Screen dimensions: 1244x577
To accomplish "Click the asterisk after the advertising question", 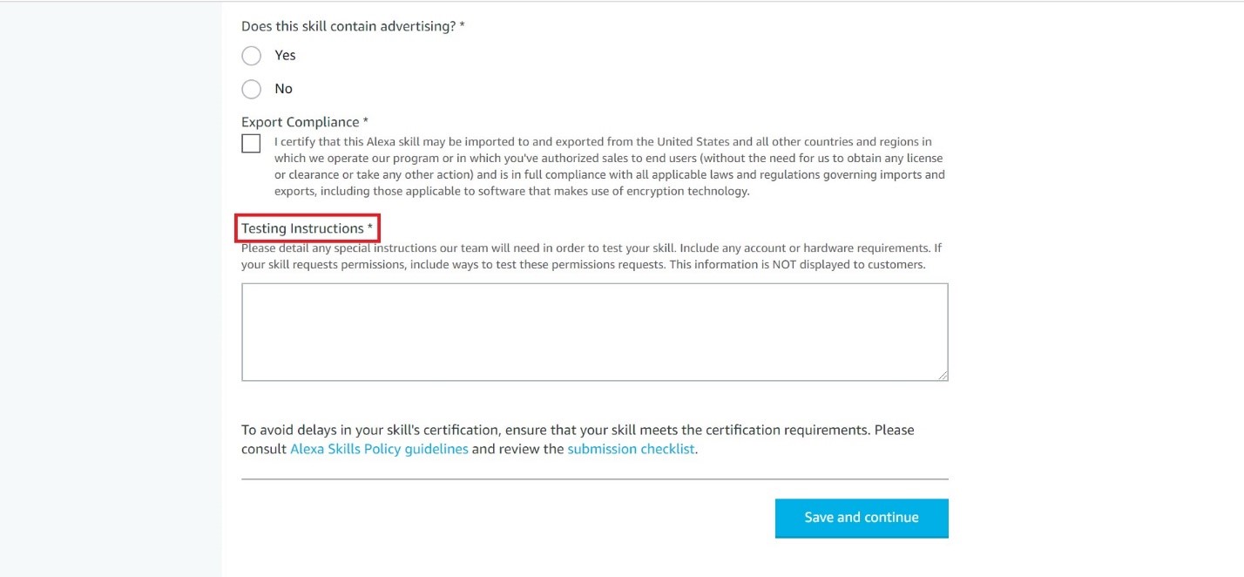I will pyautogui.click(x=462, y=26).
